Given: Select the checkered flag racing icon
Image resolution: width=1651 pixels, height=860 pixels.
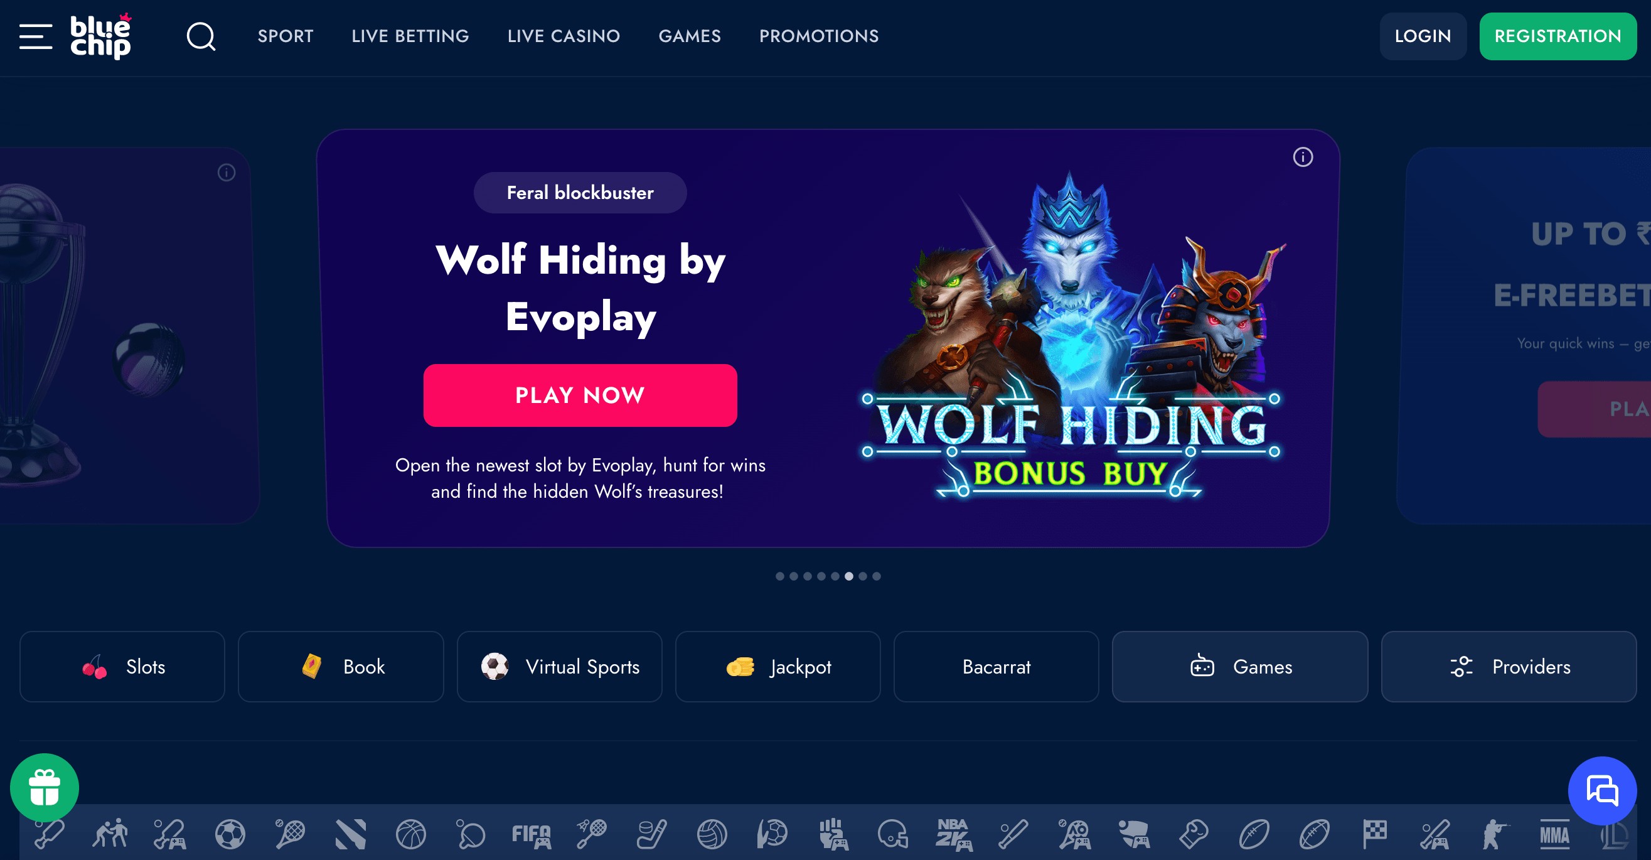Looking at the screenshot, I should coord(1375,834).
